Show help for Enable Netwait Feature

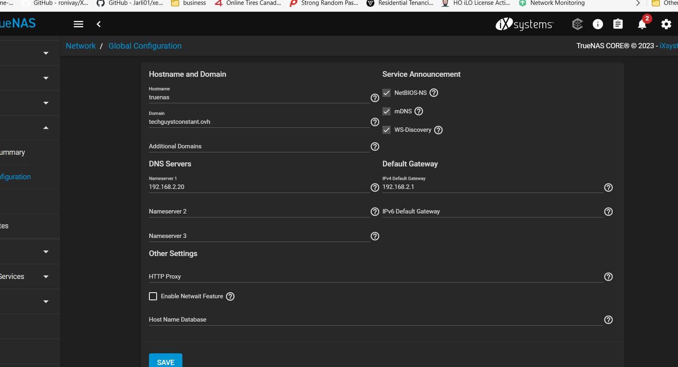[230, 296]
